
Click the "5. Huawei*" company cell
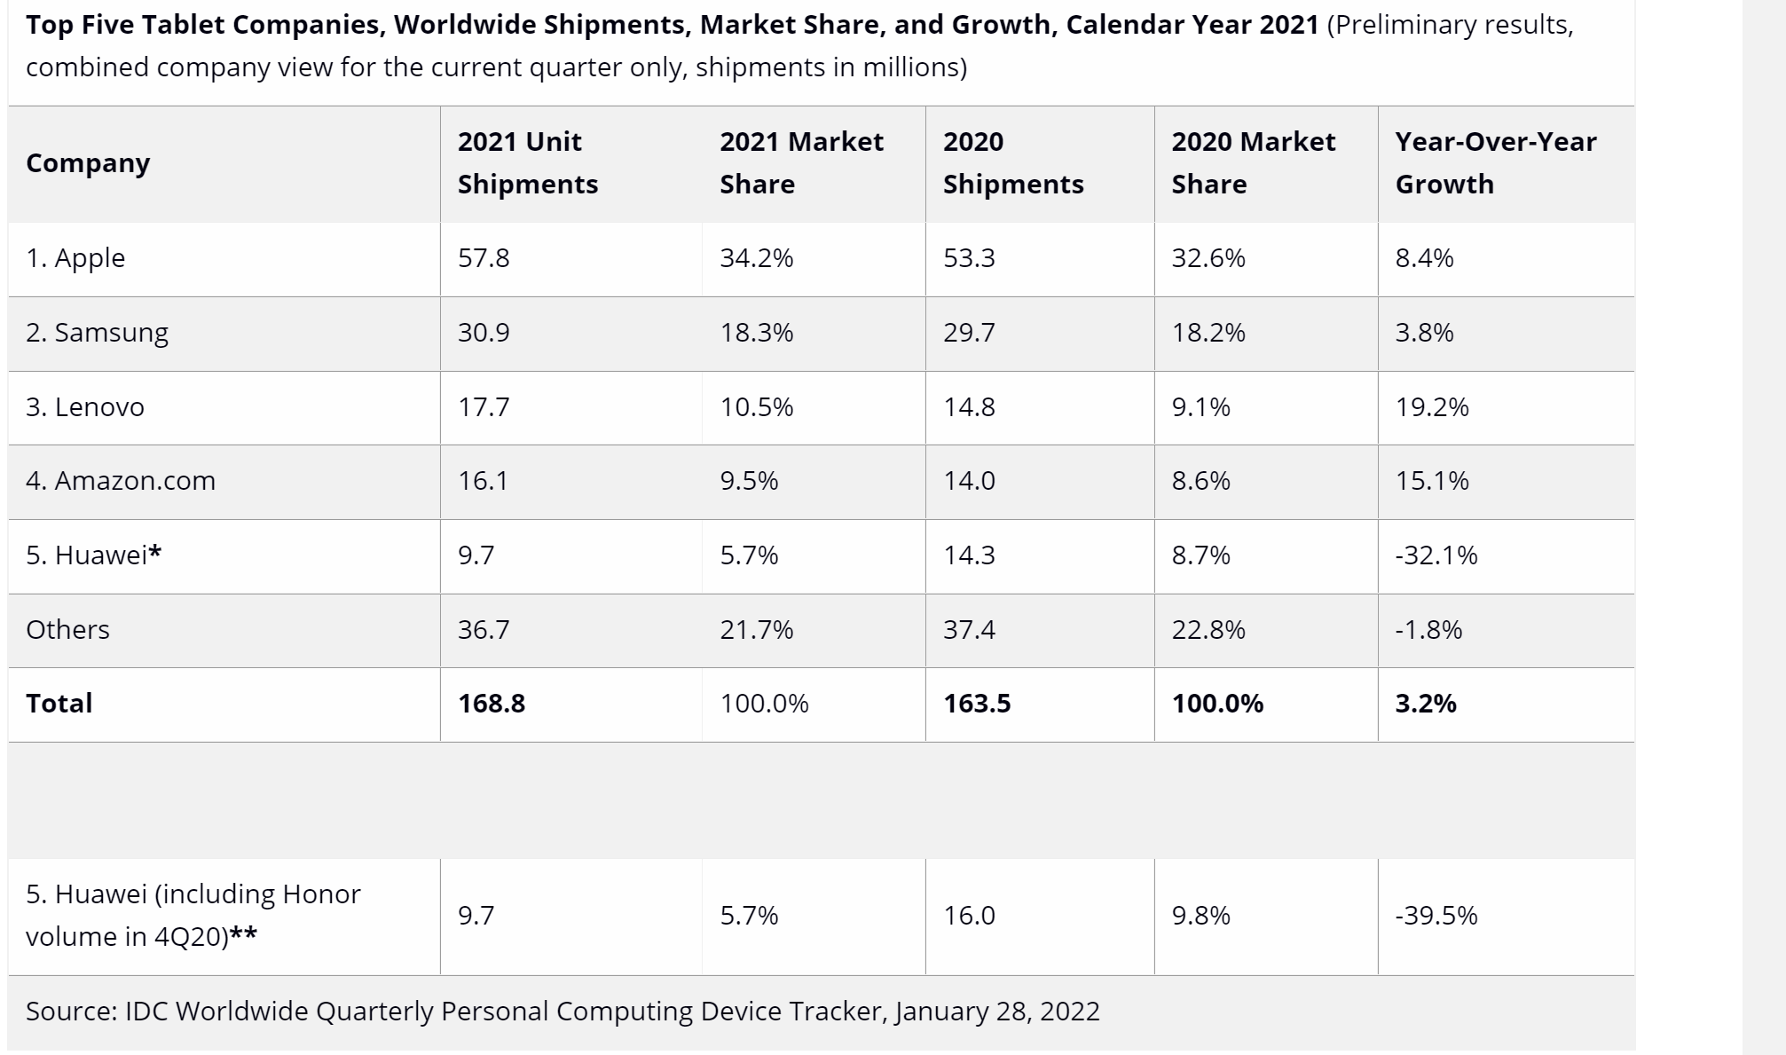pyautogui.click(x=94, y=555)
